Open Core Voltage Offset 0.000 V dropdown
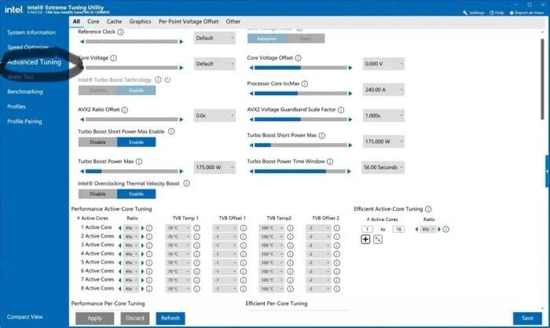This screenshot has height=328, width=550. pos(383,64)
